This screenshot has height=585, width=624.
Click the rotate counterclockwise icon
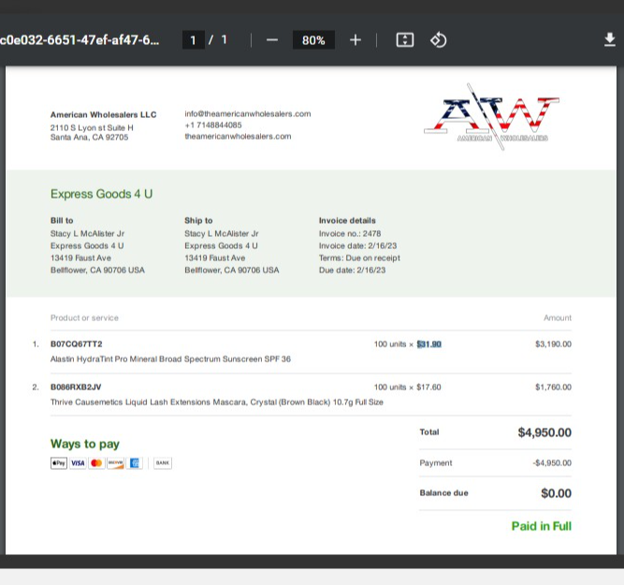point(439,40)
